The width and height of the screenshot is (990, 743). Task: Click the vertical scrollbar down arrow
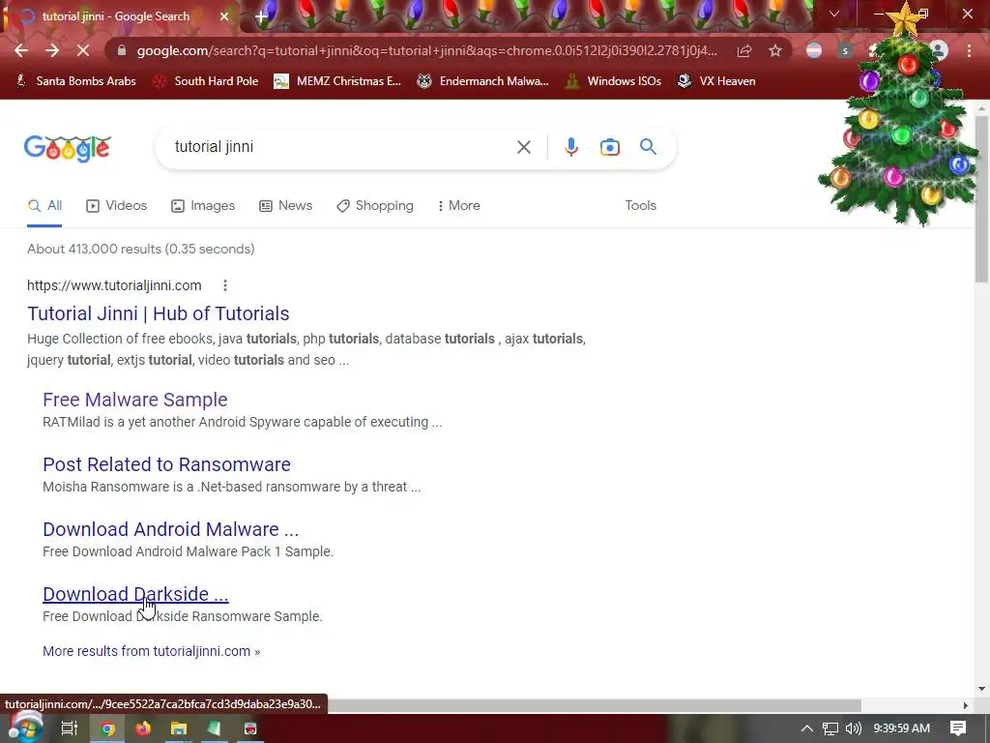click(x=981, y=689)
